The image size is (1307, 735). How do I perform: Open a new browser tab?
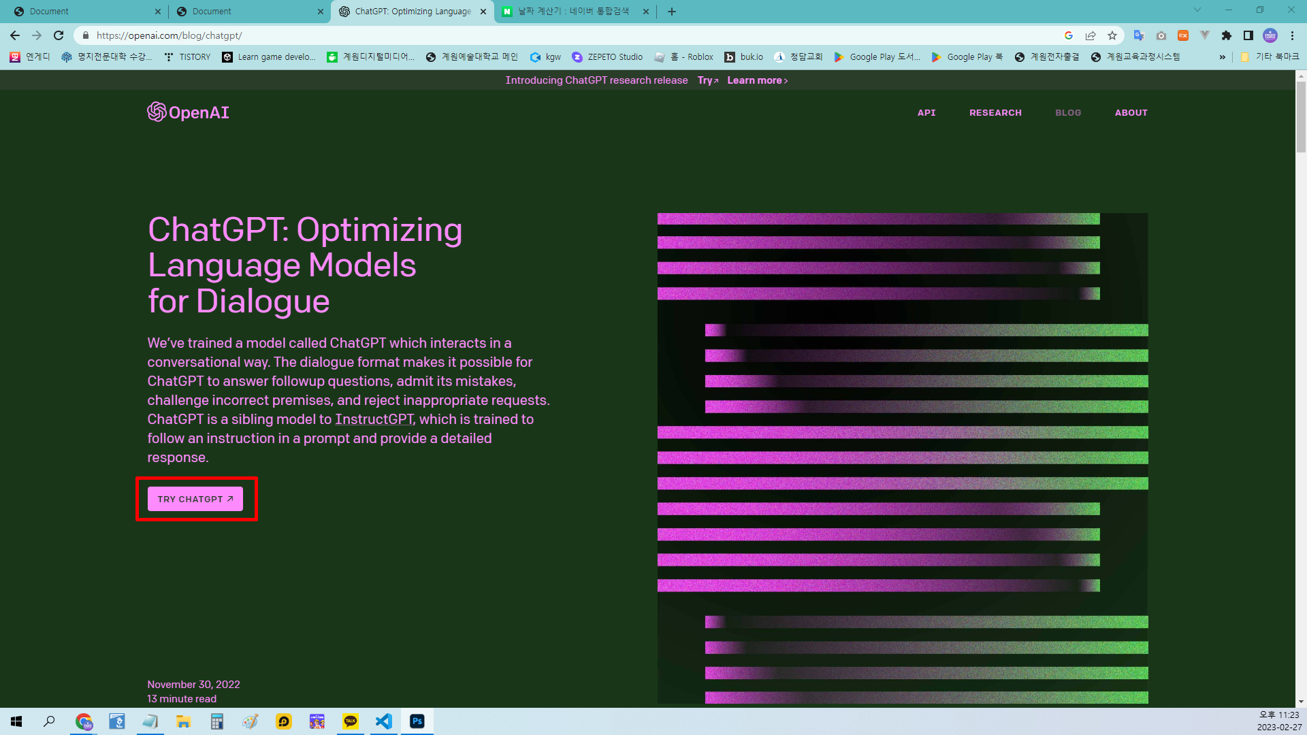(672, 12)
